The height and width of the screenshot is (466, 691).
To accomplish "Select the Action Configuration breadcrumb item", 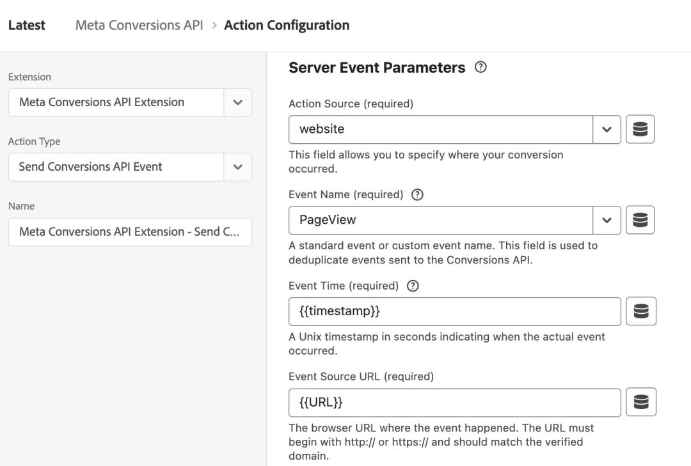I will [x=287, y=25].
